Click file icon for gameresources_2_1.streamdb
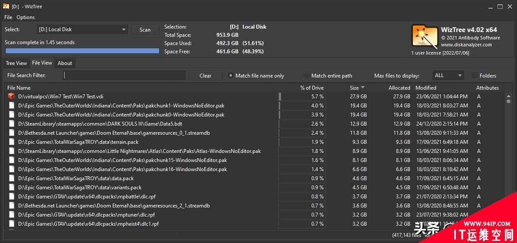The height and width of the screenshot is (243, 517). 12,206
